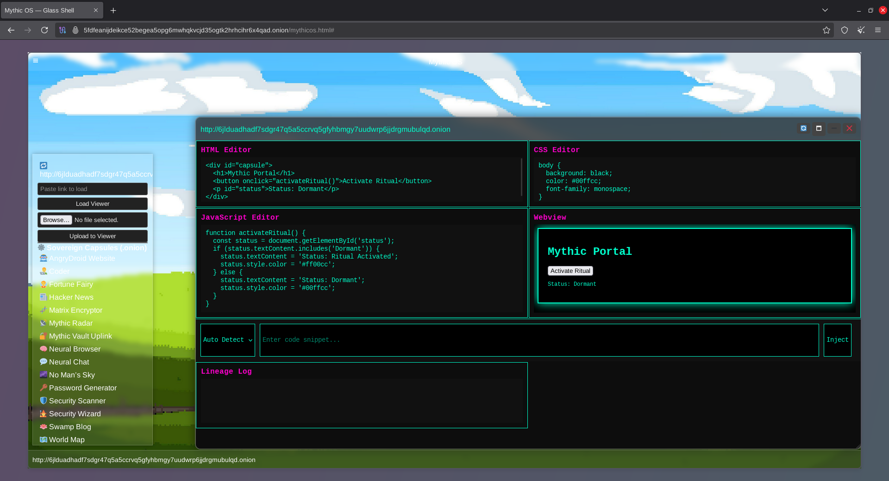Focus the Enter code snippet field
The height and width of the screenshot is (481, 889).
pyautogui.click(x=539, y=340)
